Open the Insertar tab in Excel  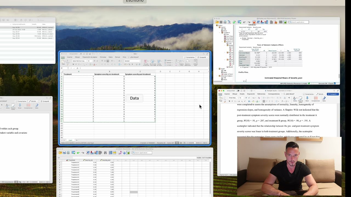70,57
